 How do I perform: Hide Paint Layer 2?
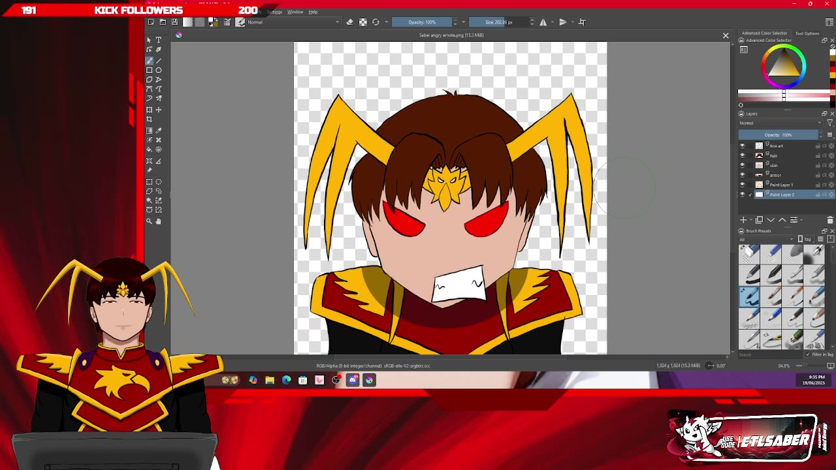pyautogui.click(x=742, y=195)
